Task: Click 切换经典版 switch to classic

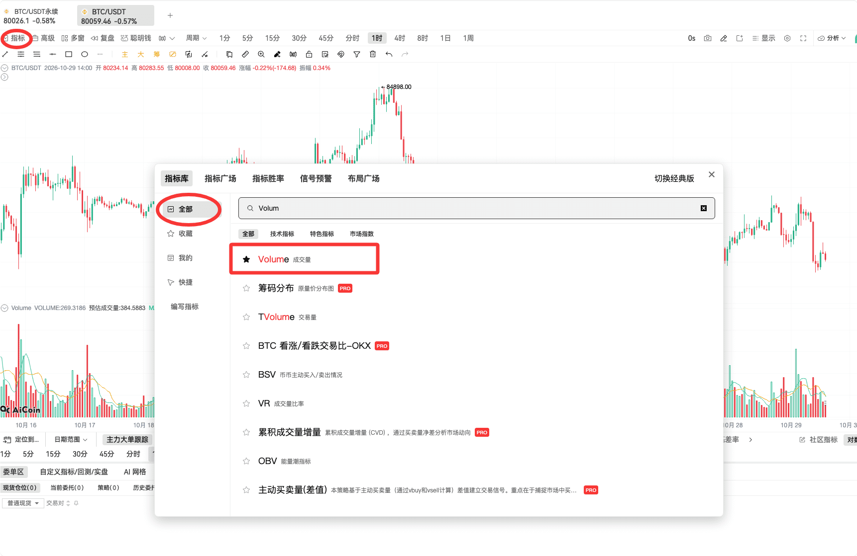Action: [674, 178]
